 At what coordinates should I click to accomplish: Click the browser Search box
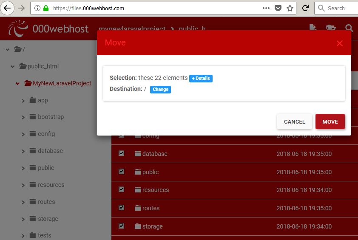[336, 8]
